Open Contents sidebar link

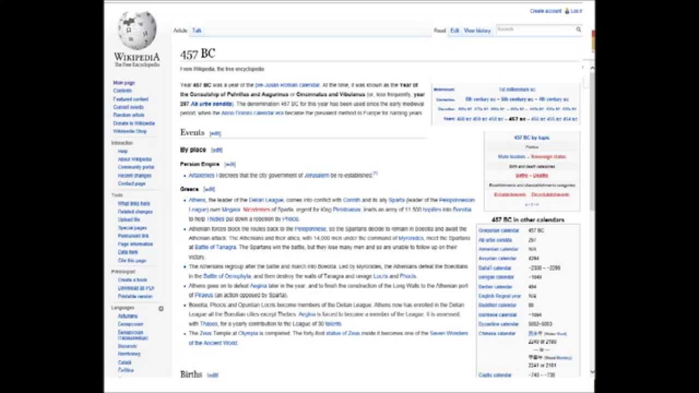click(x=122, y=91)
